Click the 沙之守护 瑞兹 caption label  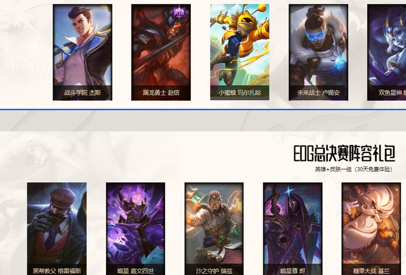pos(214,271)
